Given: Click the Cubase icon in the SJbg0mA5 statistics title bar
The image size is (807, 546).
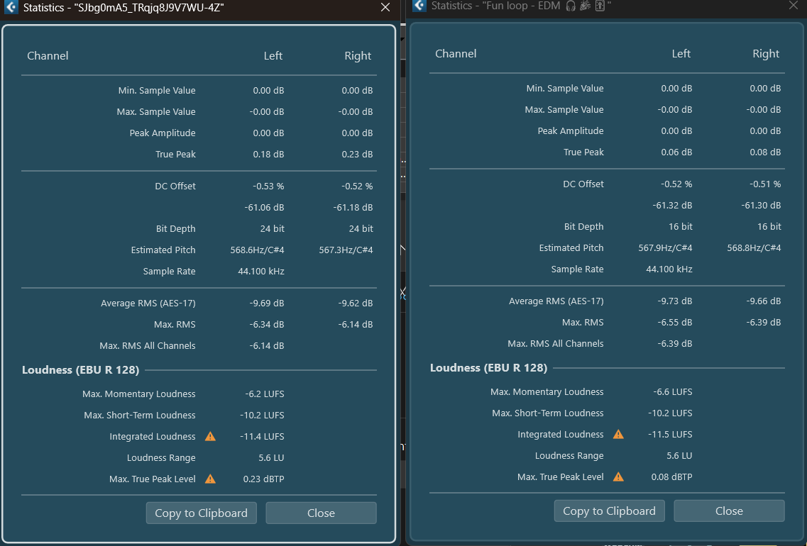Looking at the screenshot, I should click(x=11, y=8).
